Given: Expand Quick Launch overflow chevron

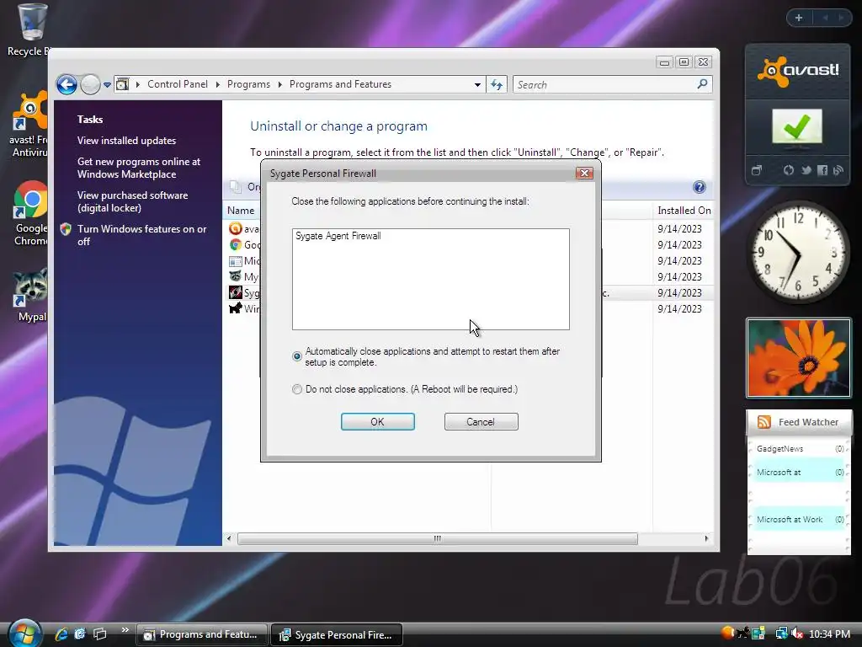Looking at the screenshot, I should (125, 630).
